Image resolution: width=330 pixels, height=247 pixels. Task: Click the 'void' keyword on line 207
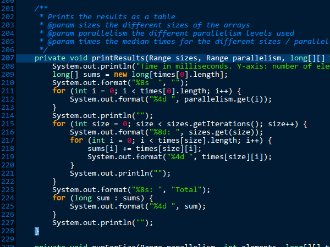tap(79, 58)
